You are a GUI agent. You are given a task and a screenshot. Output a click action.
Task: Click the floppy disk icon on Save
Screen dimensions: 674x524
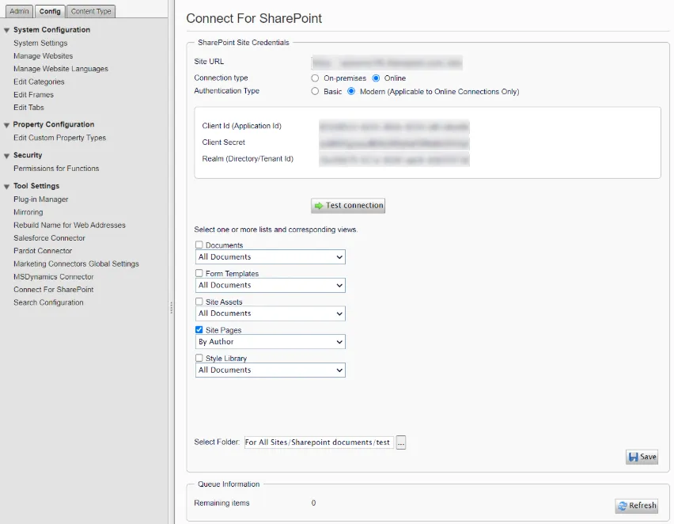[633, 457]
